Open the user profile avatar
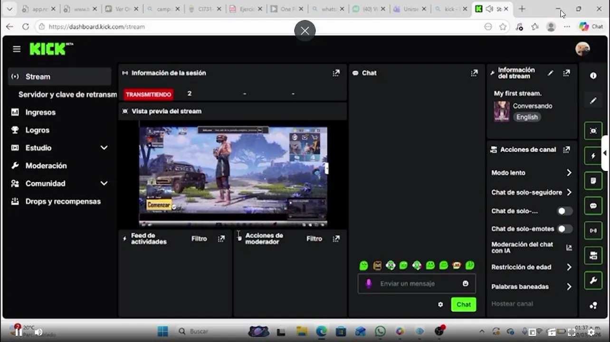610x342 pixels. click(582, 48)
